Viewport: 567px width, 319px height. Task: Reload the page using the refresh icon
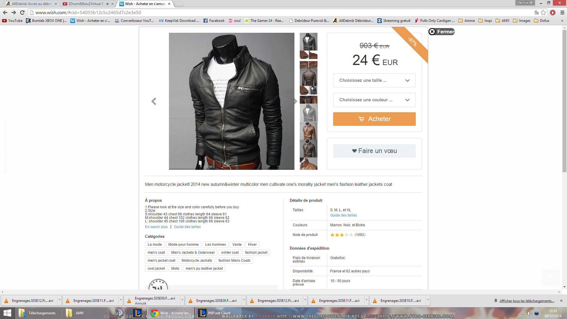coord(22,12)
